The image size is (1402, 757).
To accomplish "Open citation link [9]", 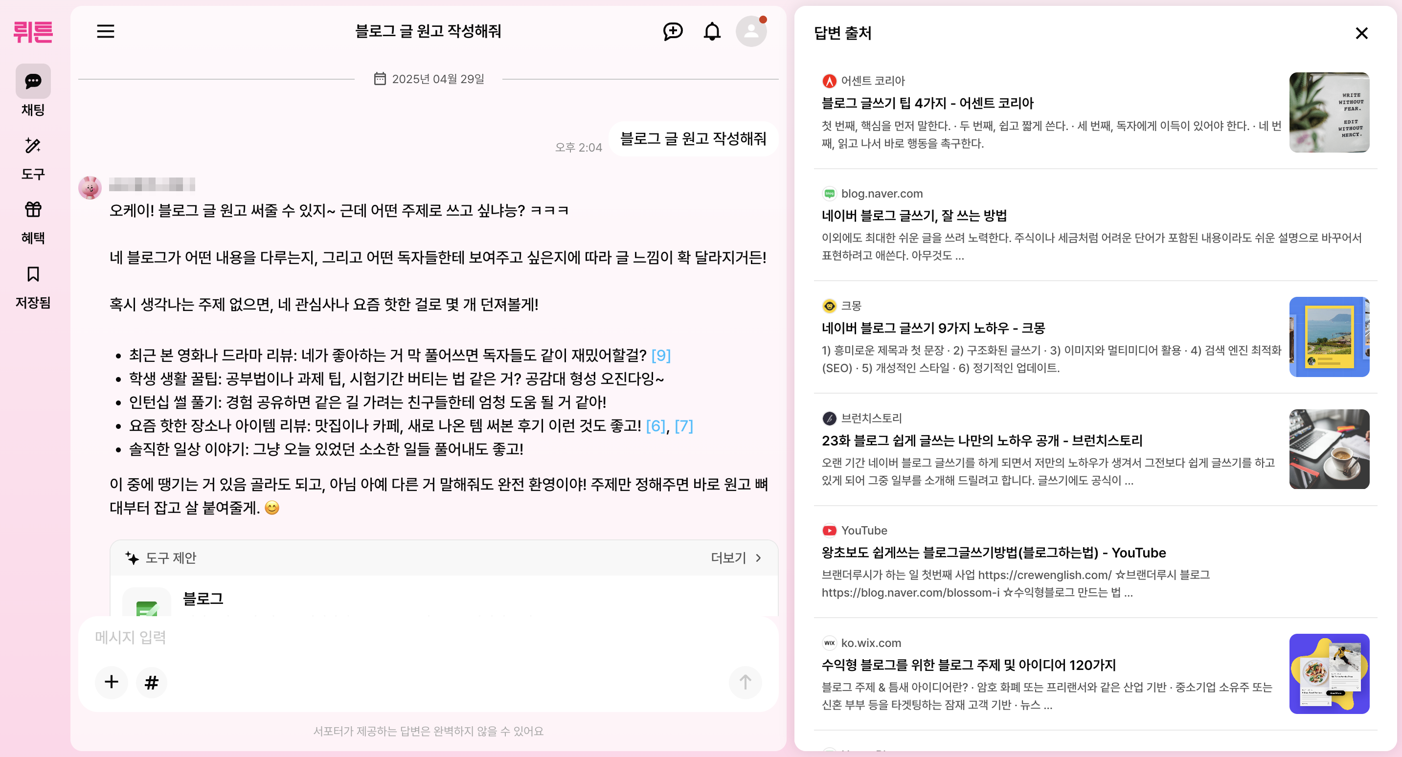I will point(661,356).
